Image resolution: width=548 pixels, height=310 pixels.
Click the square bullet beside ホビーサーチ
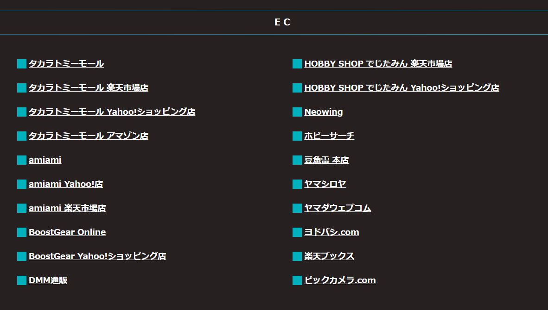tap(297, 136)
